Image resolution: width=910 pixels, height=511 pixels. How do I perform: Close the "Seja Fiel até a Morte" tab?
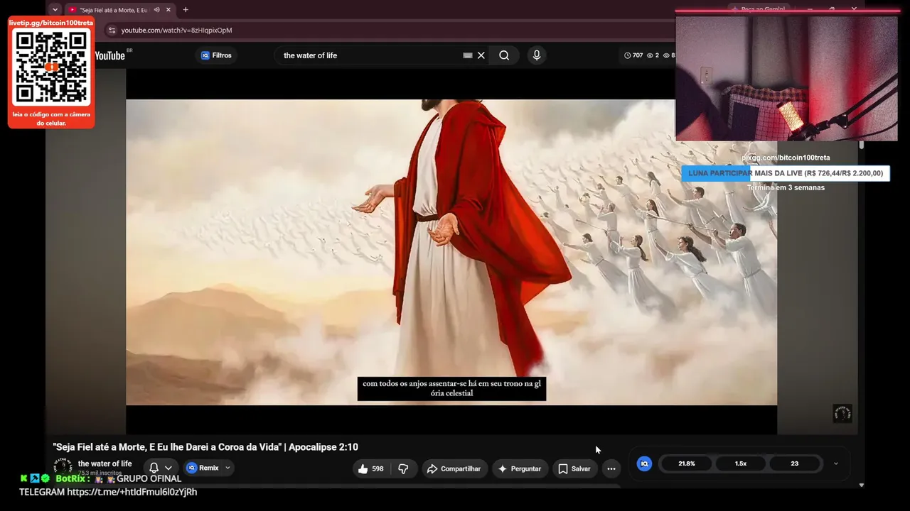click(x=168, y=10)
